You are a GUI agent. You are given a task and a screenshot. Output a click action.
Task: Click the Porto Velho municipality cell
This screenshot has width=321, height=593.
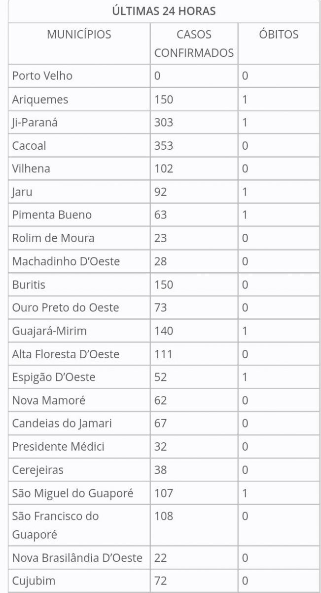click(x=42, y=76)
